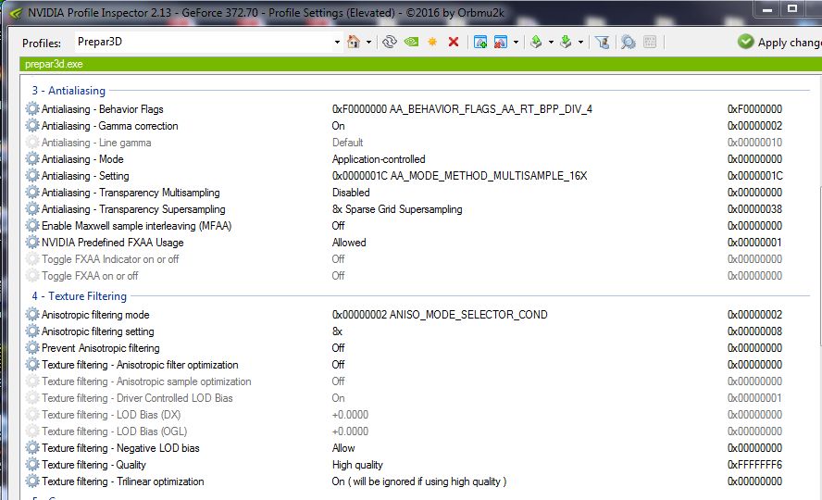822x500 pixels.
Task: Click gear icon for Texture filtering - Negative LOD bias
Action: 32,448
